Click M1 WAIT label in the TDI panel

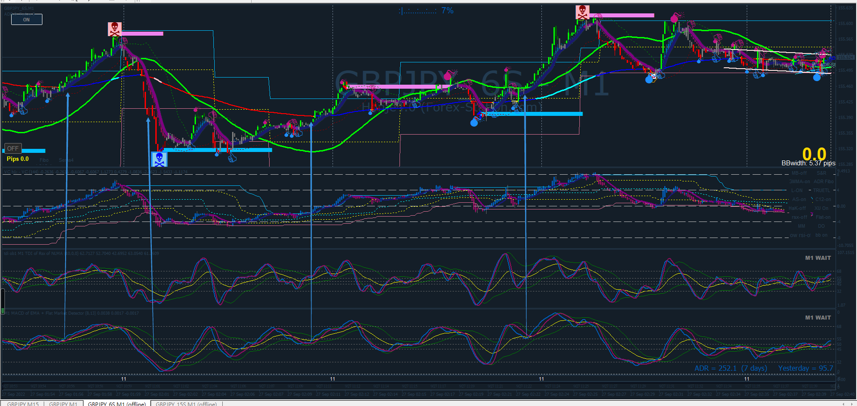coord(818,258)
